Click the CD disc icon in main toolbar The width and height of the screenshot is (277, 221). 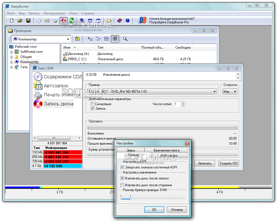(39, 21)
